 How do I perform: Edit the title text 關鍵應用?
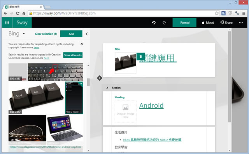pyautogui.click(x=158, y=58)
